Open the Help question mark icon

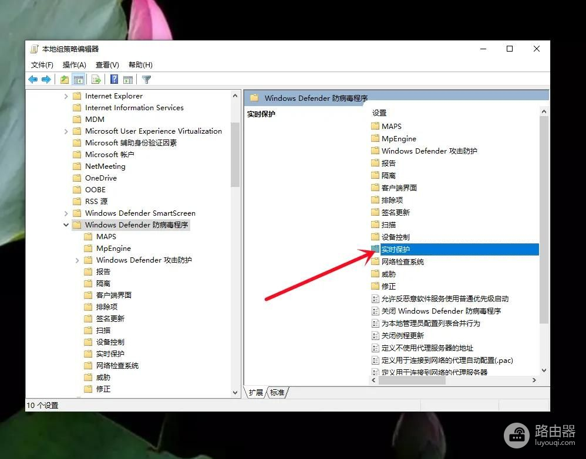(114, 80)
